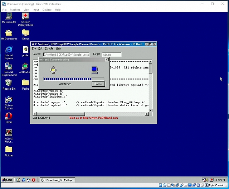Viewport: 229px width, 189px height.
Task: Launch the Internet Explorer desktop icon
Action: (9, 53)
